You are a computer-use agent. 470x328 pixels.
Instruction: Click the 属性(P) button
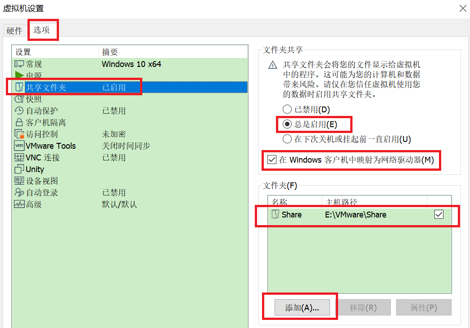pyautogui.click(x=424, y=307)
